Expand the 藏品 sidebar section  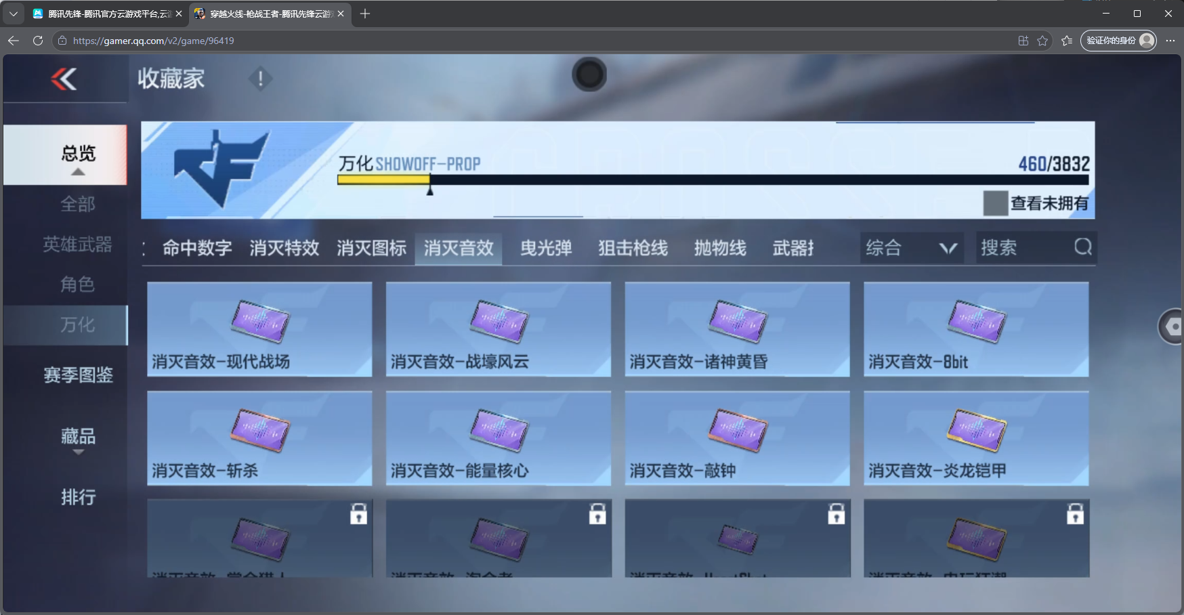click(x=78, y=440)
